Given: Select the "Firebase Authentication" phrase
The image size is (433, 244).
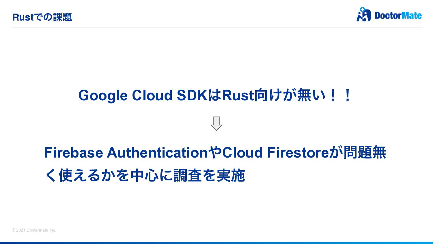Looking at the screenshot, I should tap(126, 153).
